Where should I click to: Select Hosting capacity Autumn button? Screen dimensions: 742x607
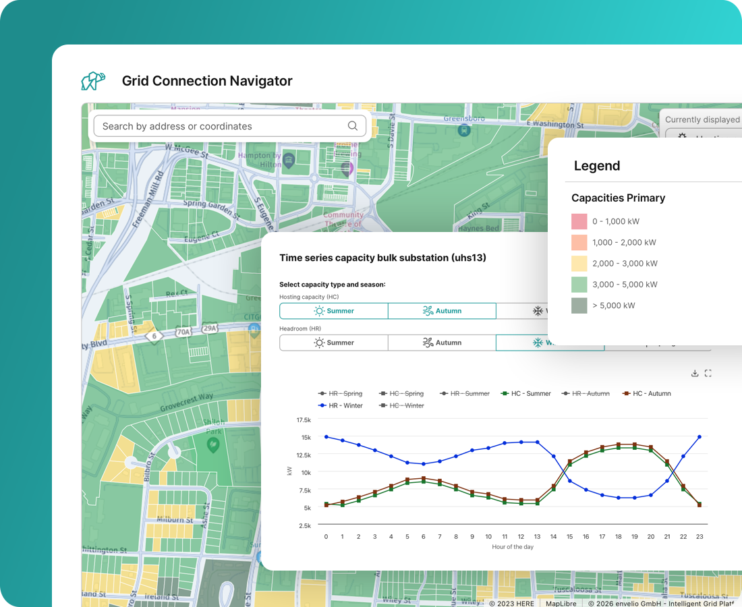tap(442, 311)
